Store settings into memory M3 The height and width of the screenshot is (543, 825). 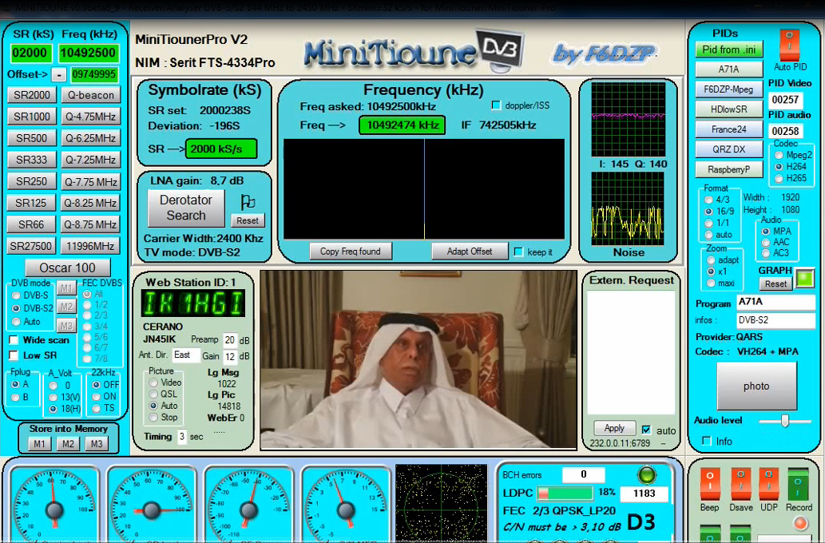coord(97,444)
